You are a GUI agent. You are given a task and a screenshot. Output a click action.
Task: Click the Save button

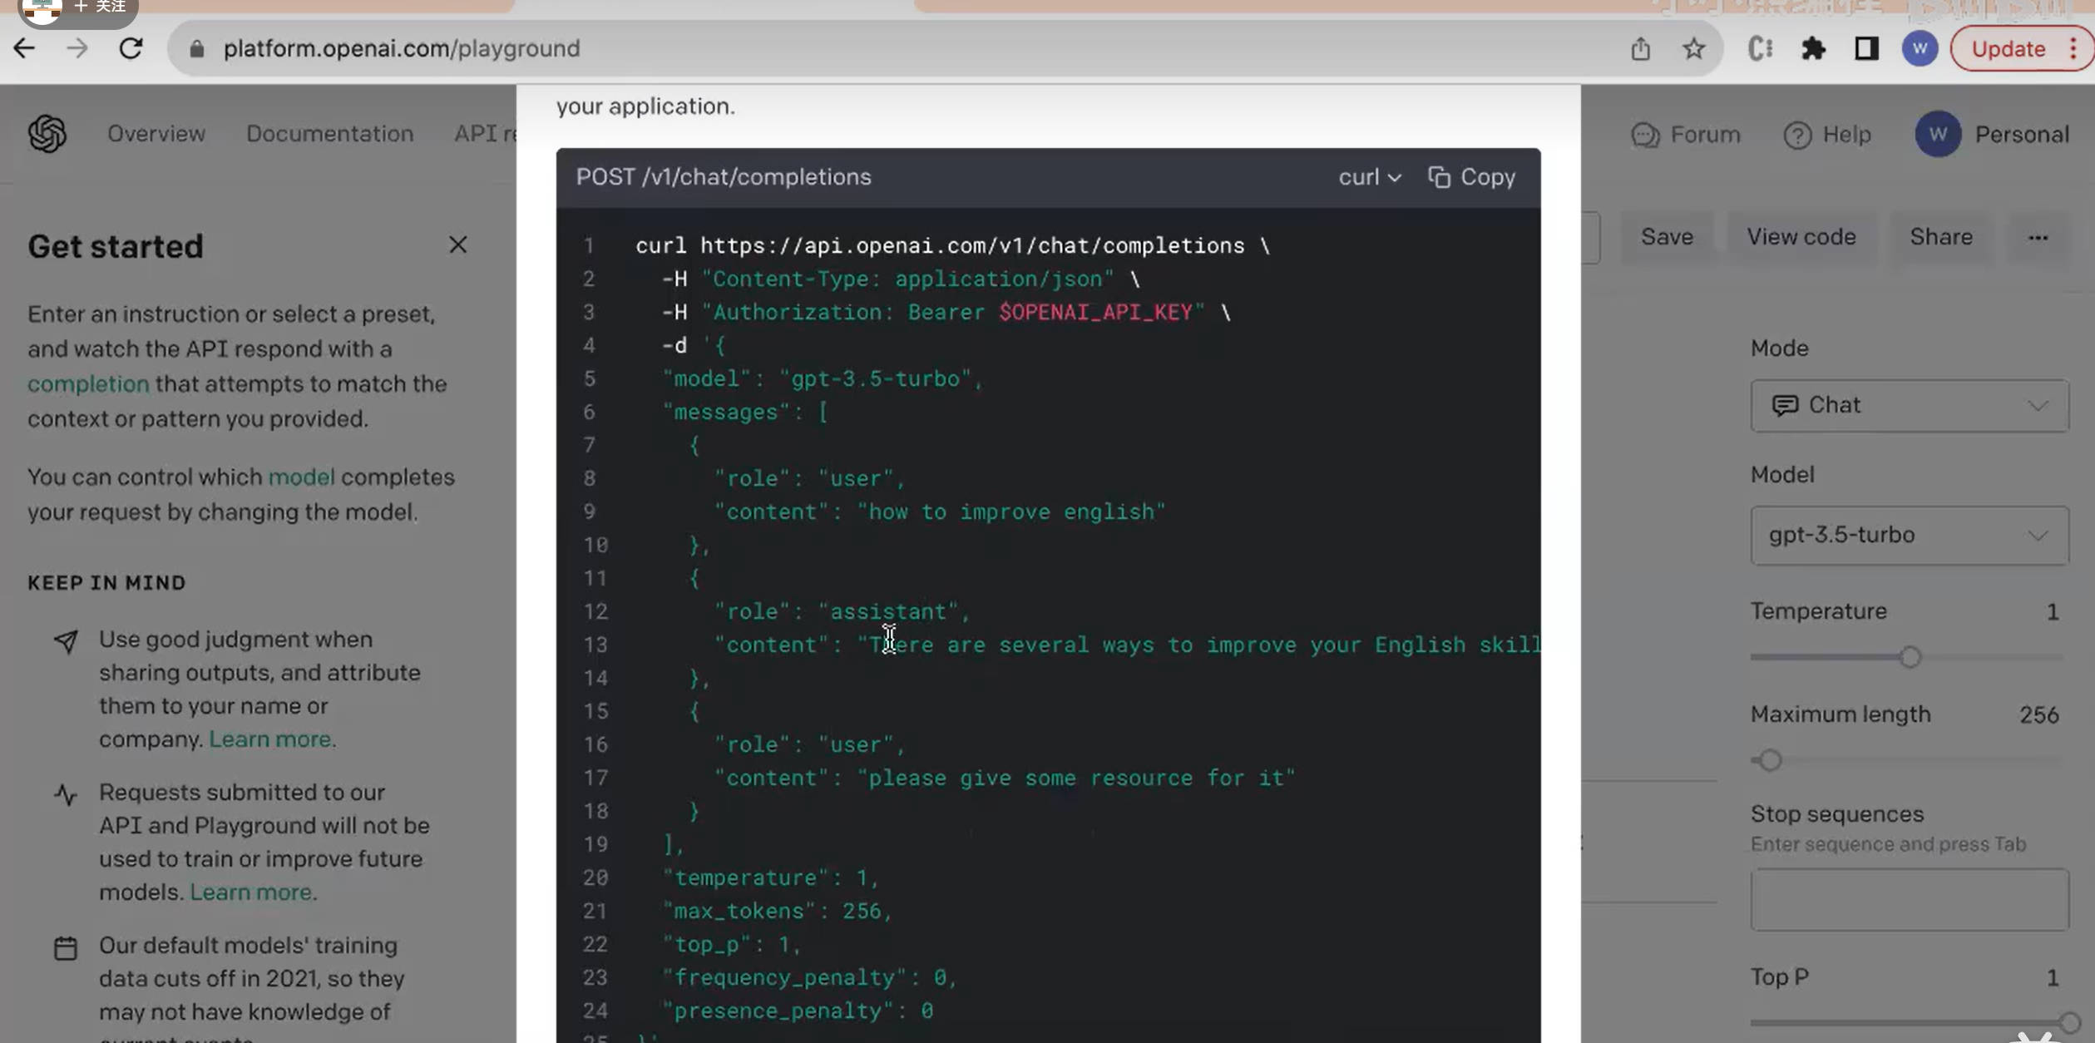point(1667,237)
